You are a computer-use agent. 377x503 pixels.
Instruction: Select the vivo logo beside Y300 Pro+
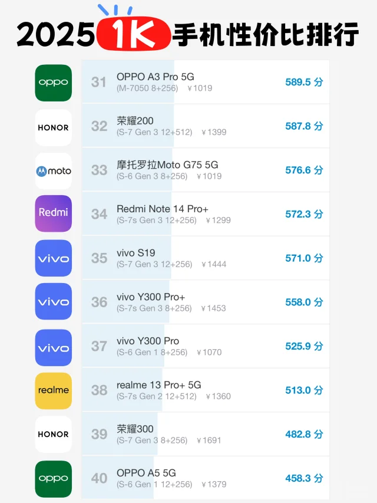tap(53, 301)
